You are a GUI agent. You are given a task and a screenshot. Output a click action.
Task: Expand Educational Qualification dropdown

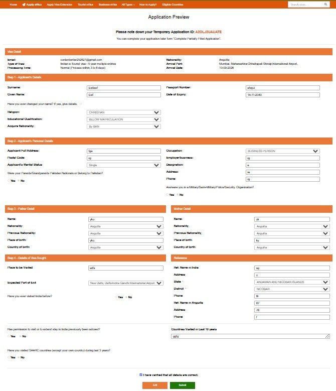click(124, 119)
